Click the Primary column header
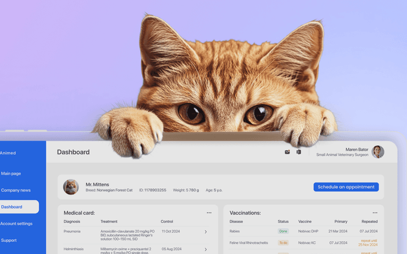Image resolution: width=407 pixels, height=254 pixels. [x=340, y=222]
